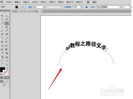The image size is (133, 99).
Task: Open the 选择(S) menu
Action: [x=44, y=2]
